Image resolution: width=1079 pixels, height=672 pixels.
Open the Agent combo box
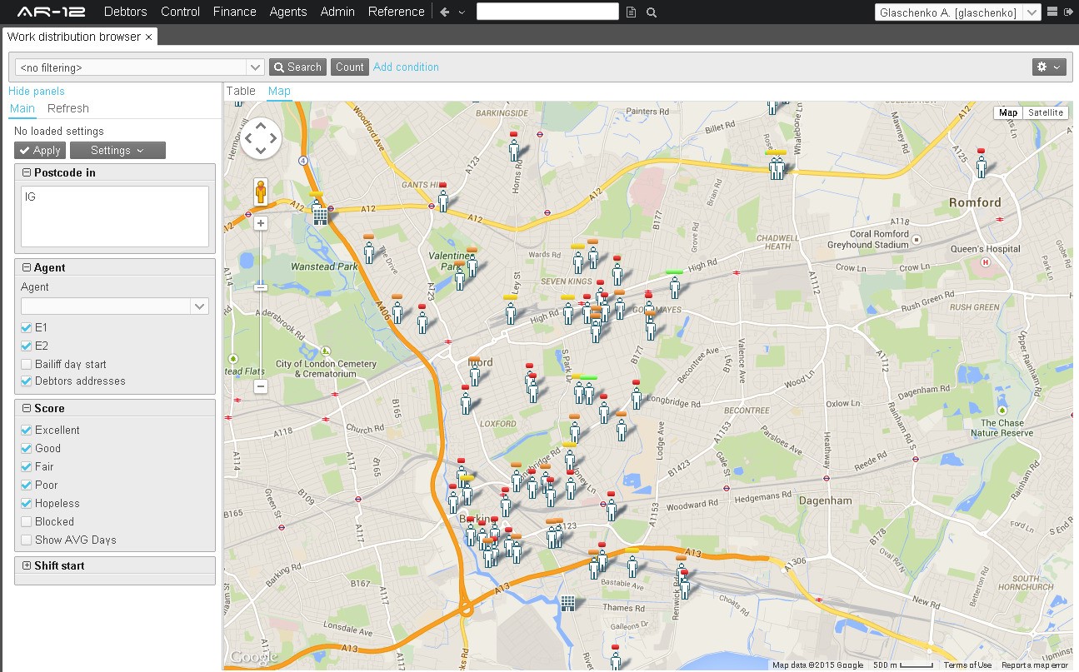(200, 306)
